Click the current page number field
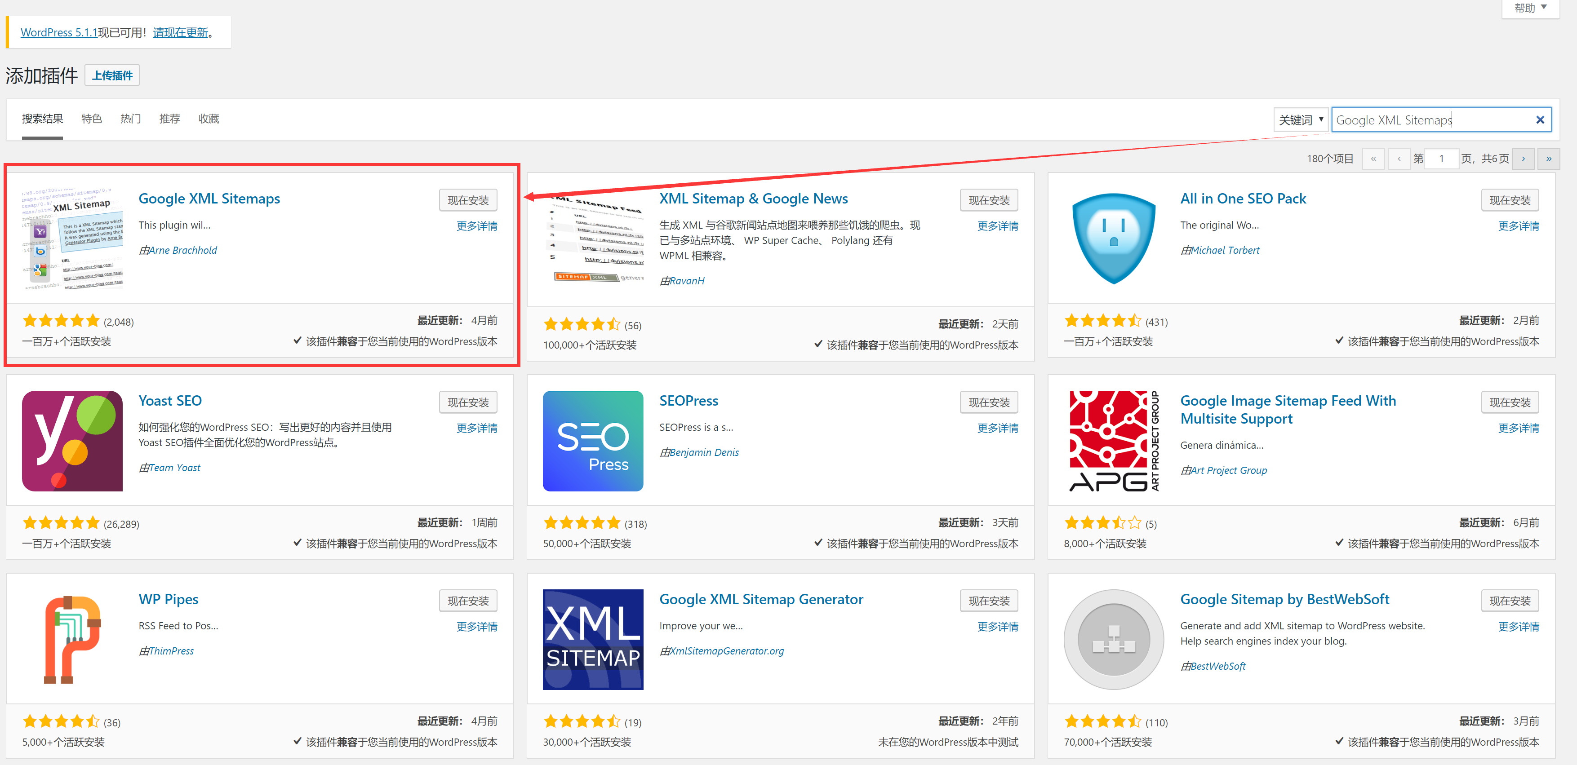The width and height of the screenshot is (1577, 765). pos(1441,159)
